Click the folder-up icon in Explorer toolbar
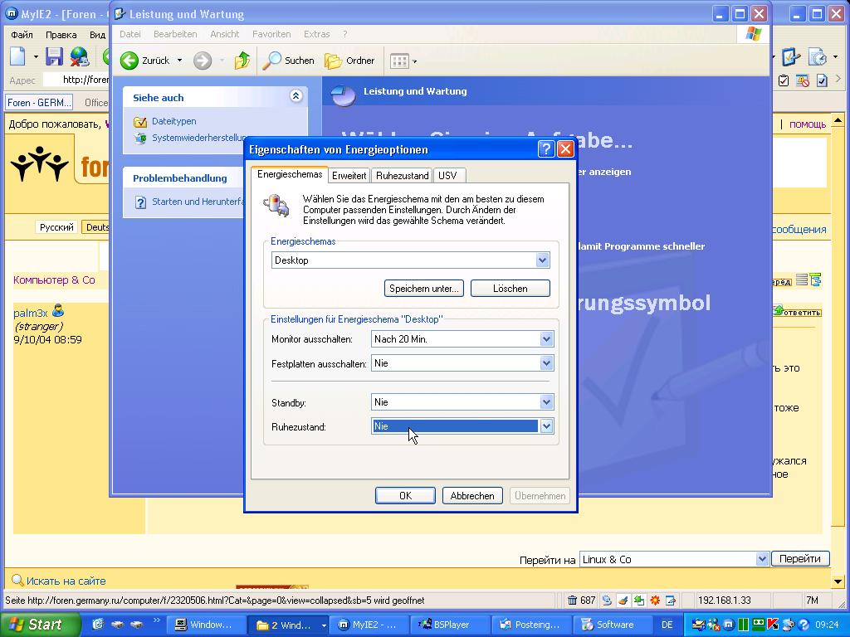Screen dimensions: 850x637 (x=242, y=61)
